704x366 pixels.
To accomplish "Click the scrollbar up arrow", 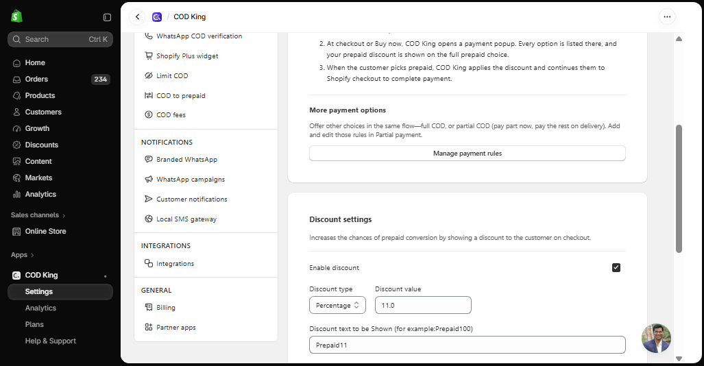I will (679, 39).
